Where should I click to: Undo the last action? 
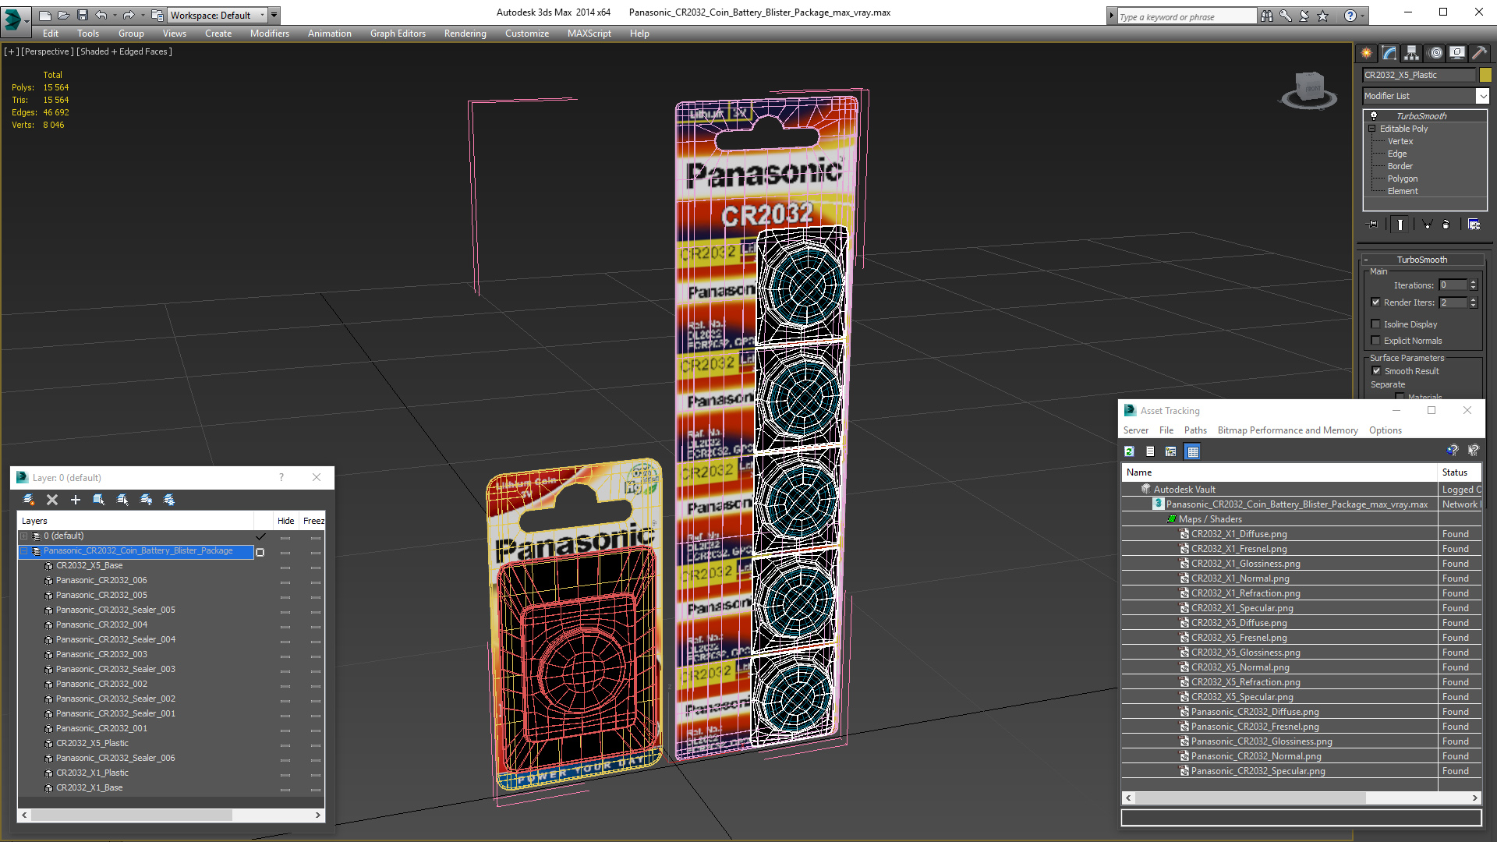(101, 15)
